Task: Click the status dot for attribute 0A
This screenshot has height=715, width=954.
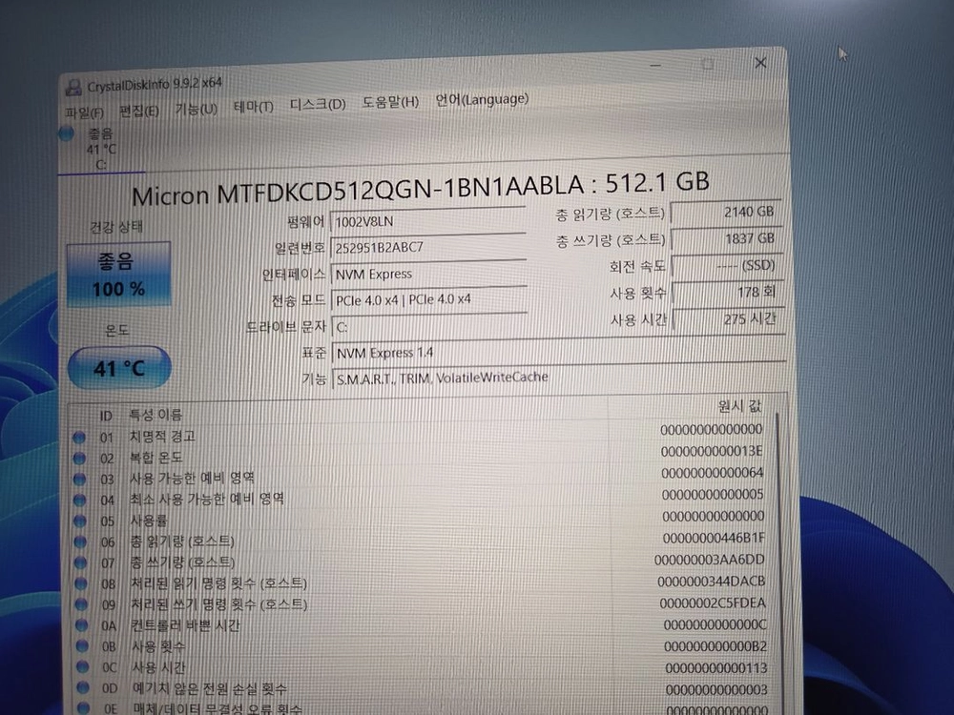Action: [x=81, y=625]
